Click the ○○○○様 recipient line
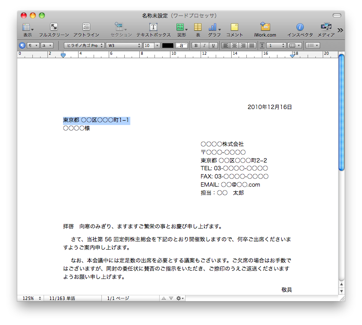 [76, 128]
